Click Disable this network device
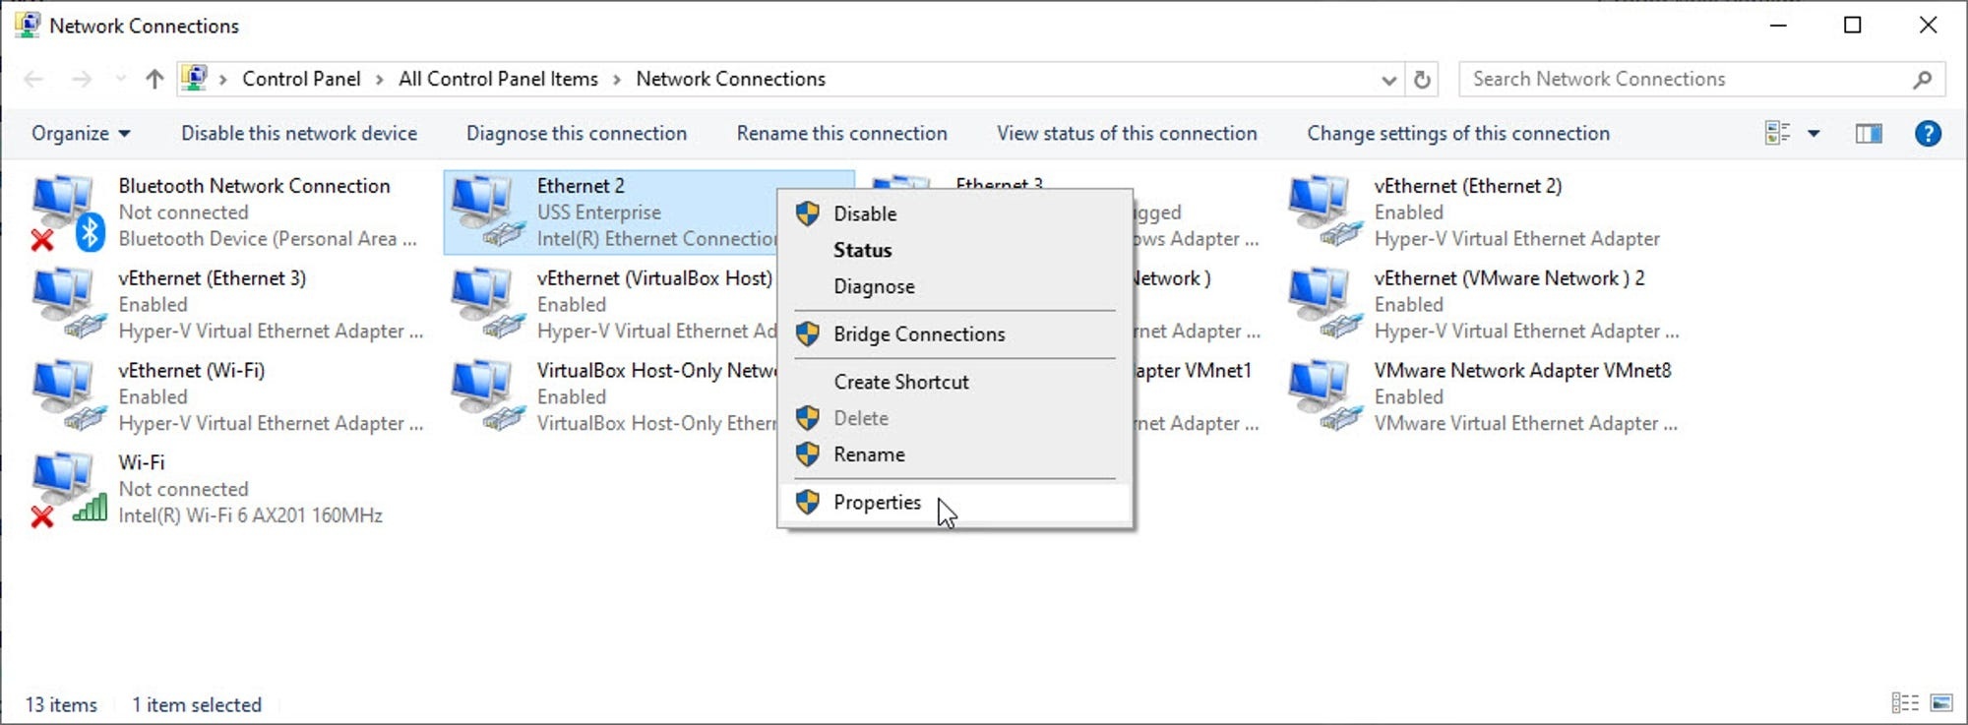This screenshot has width=1968, height=725. coord(299,134)
